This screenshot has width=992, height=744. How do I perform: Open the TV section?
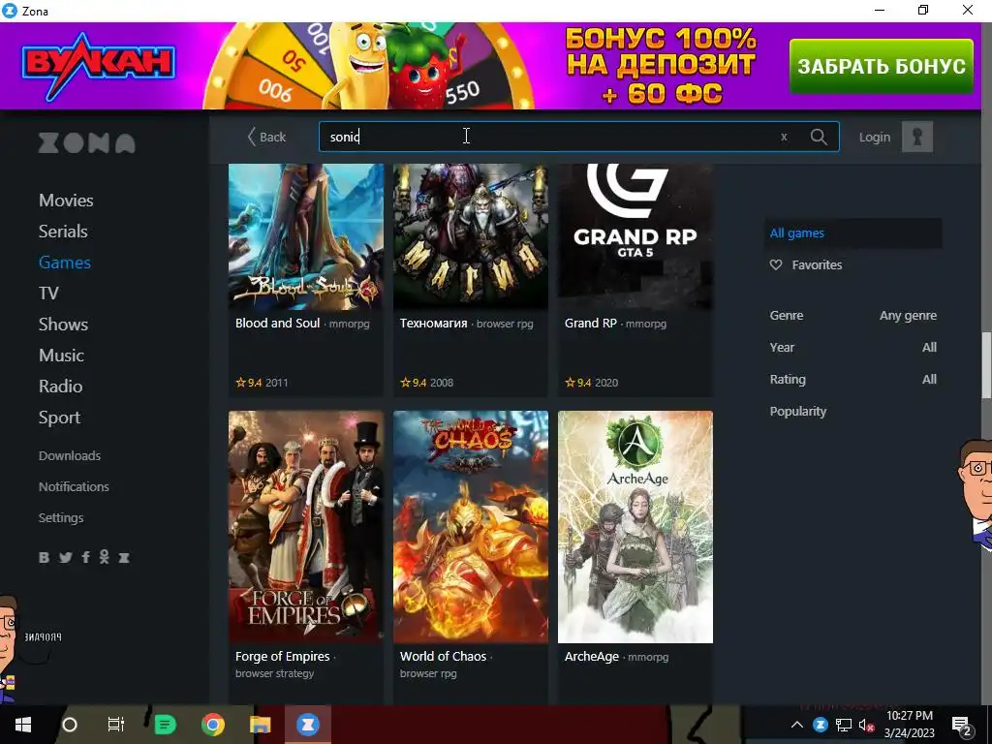[48, 294]
